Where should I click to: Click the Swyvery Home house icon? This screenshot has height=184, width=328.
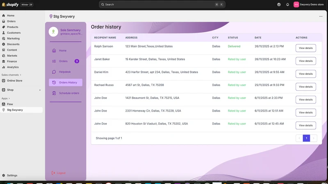pos(54,50)
